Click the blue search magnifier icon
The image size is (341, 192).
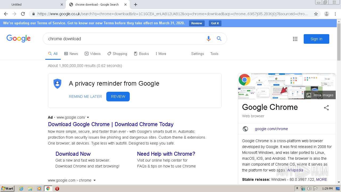click(x=219, y=39)
